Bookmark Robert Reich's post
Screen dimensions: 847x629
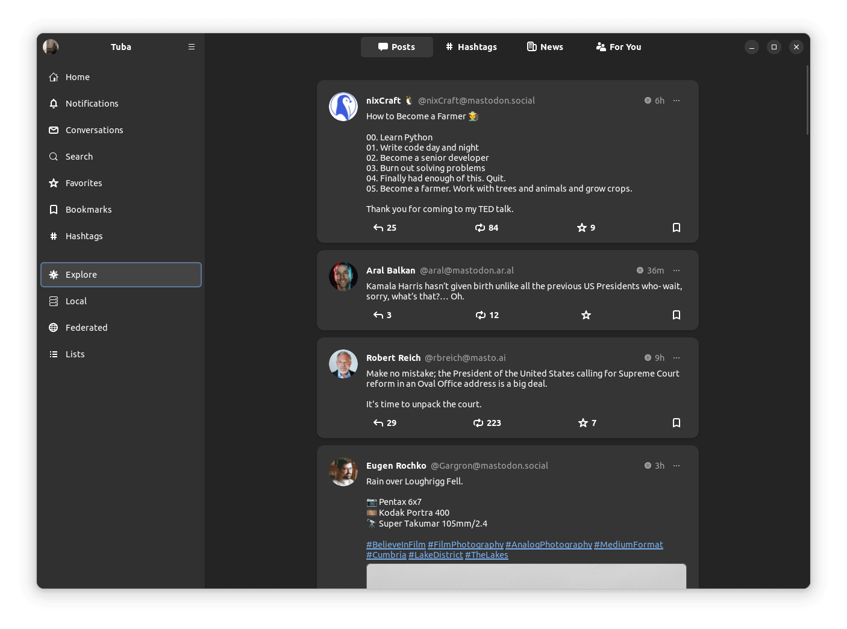click(x=676, y=423)
